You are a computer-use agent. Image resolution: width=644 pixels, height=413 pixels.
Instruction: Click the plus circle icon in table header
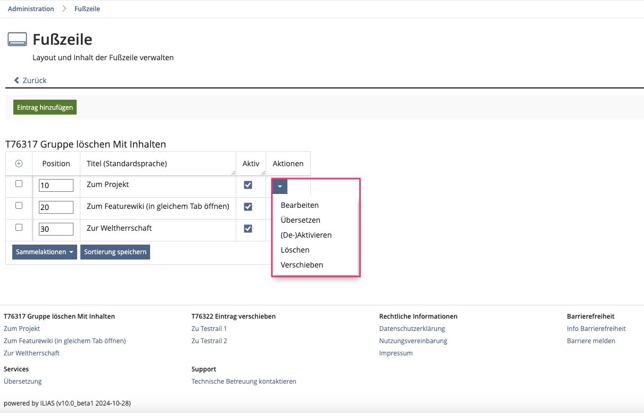click(19, 164)
